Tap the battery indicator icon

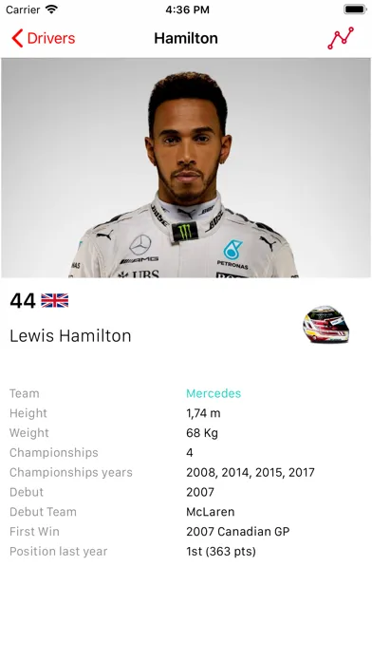tap(355, 9)
